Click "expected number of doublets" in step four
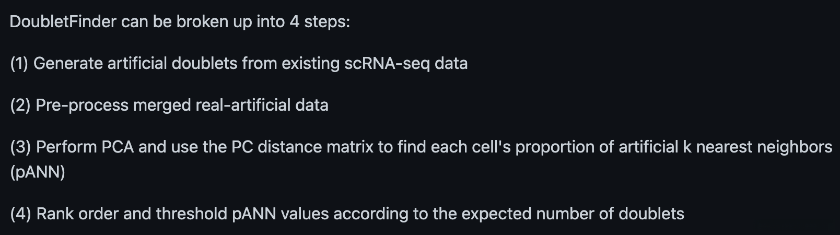The image size is (840, 235). point(573,214)
